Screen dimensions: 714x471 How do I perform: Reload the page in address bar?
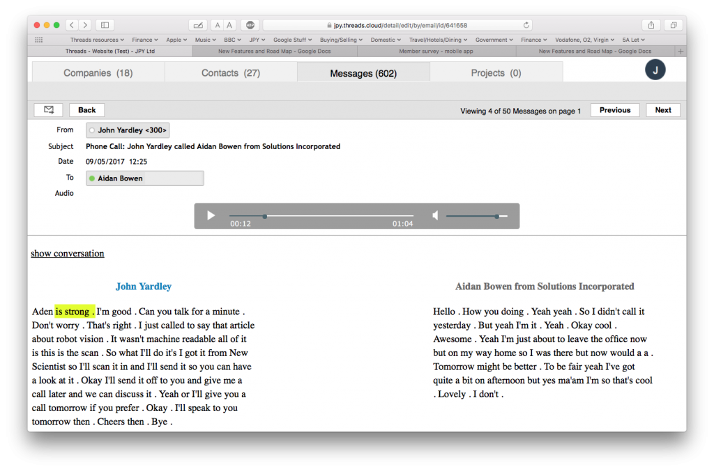click(526, 25)
